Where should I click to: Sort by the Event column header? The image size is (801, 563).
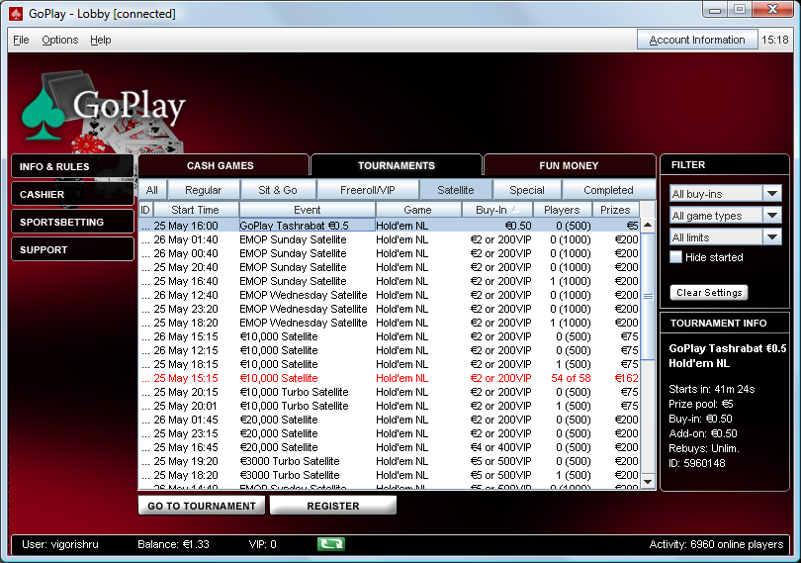[x=307, y=210]
